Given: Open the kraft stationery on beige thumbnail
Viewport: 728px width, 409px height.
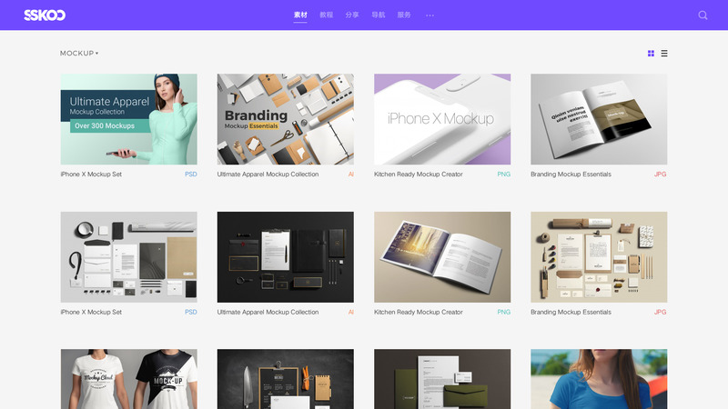Looking at the screenshot, I should [x=599, y=257].
